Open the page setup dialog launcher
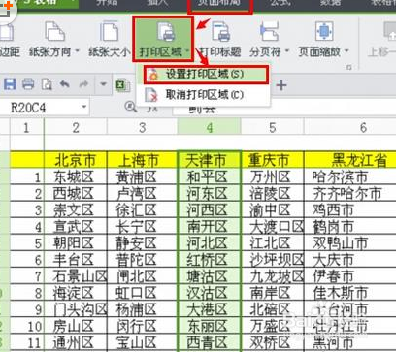This screenshot has width=396, height=352. [349, 67]
